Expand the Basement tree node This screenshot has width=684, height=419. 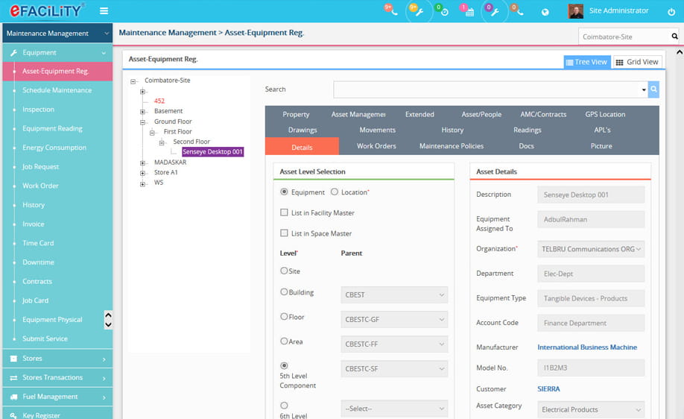pyautogui.click(x=142, y=111)
